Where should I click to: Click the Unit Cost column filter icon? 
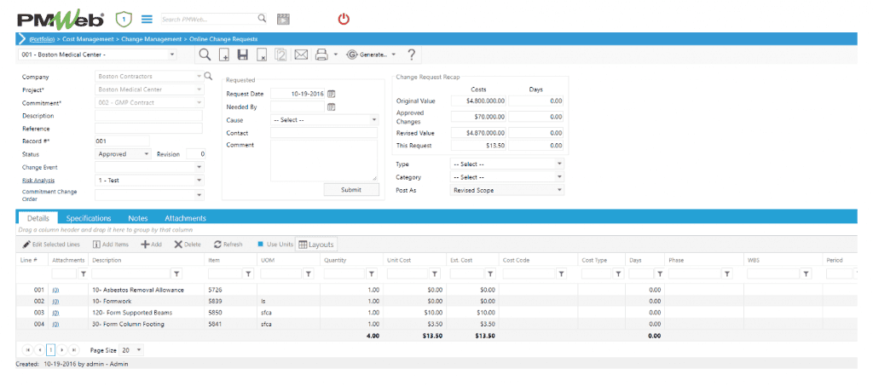[x=436, y=274]
